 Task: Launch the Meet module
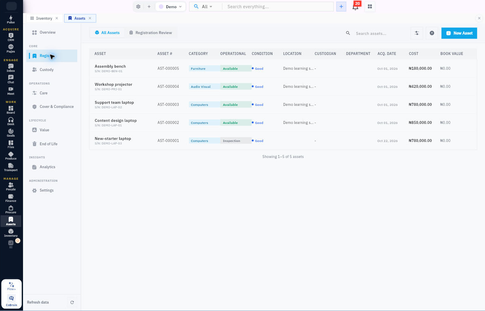pos(11,91)
